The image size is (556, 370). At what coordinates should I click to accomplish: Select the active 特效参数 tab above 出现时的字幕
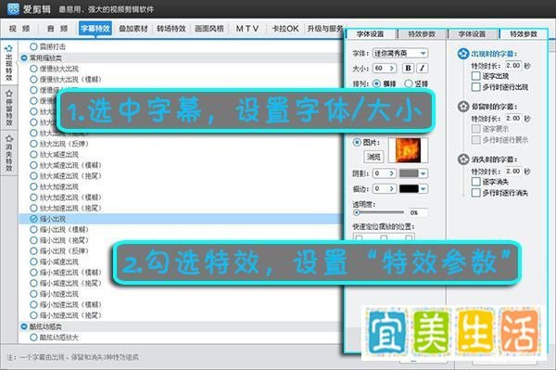point(524,34)
